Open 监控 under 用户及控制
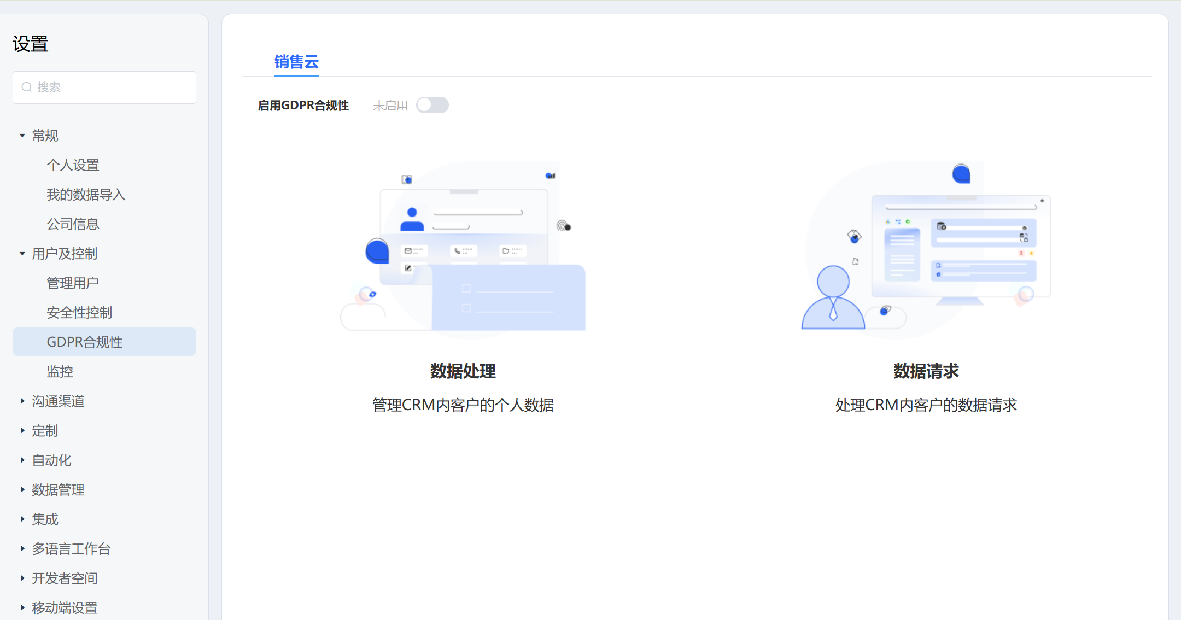The image size is (1181, 620). pyautogui.click(x=60, y=372)
